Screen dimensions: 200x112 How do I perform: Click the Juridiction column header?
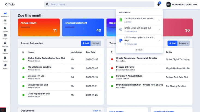click(76, 52)
